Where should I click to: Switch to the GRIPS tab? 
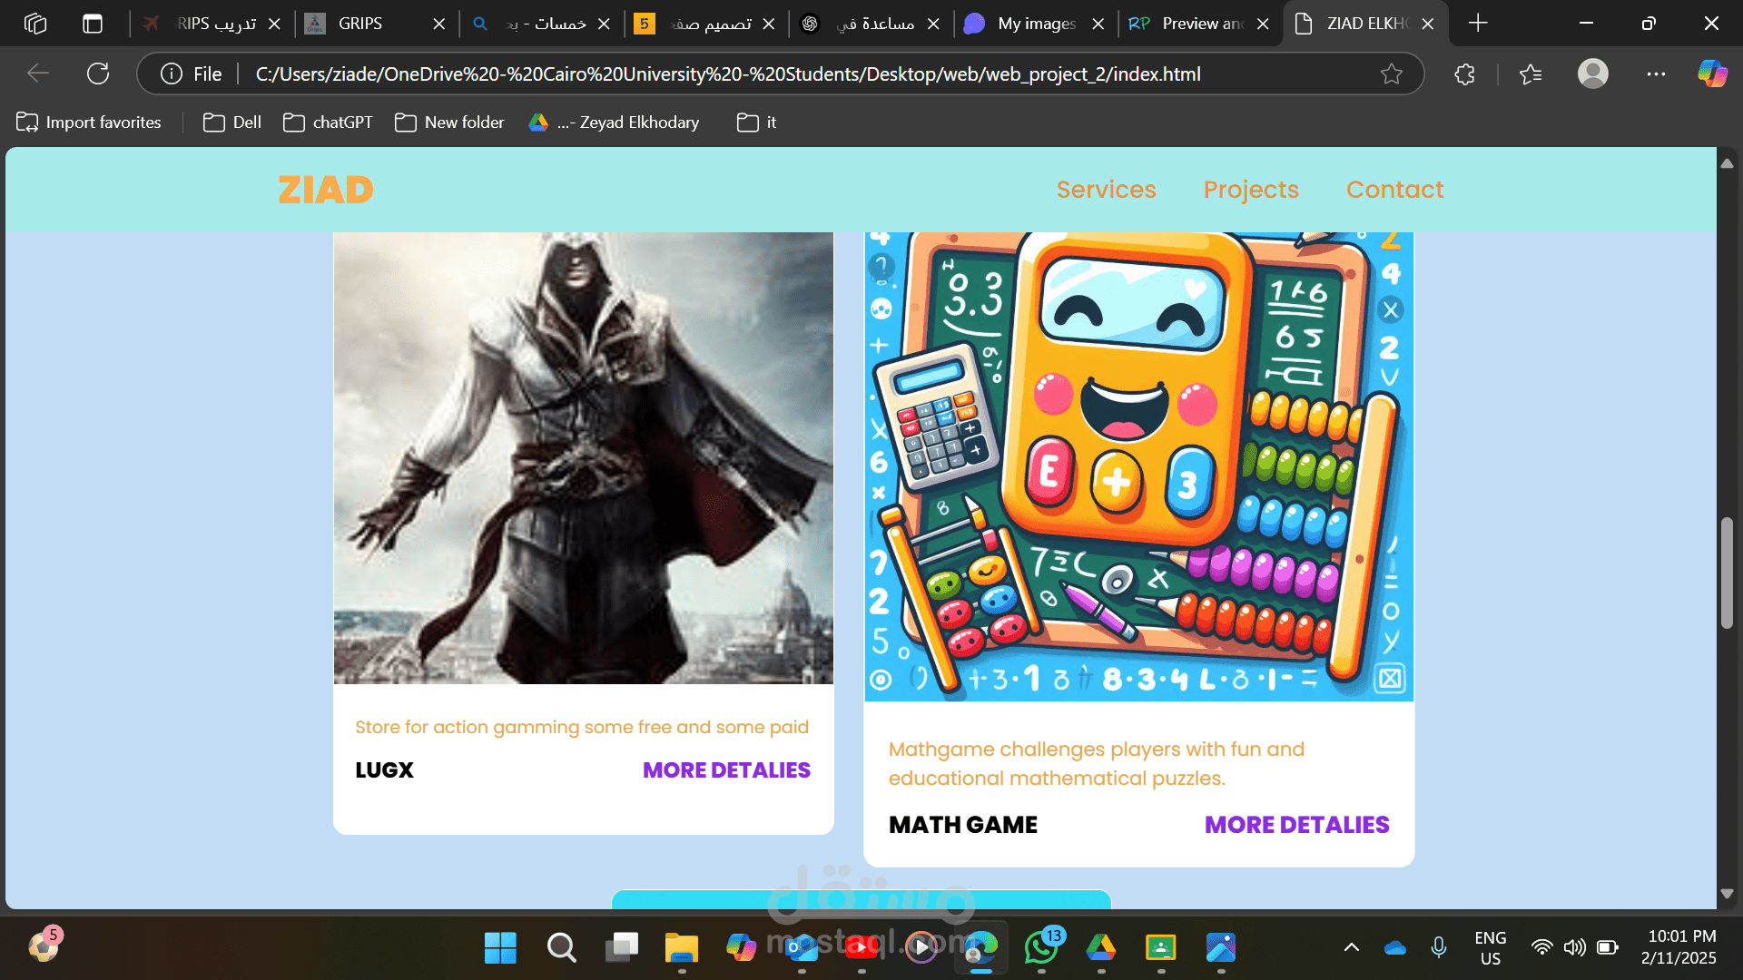pos(360,24)
